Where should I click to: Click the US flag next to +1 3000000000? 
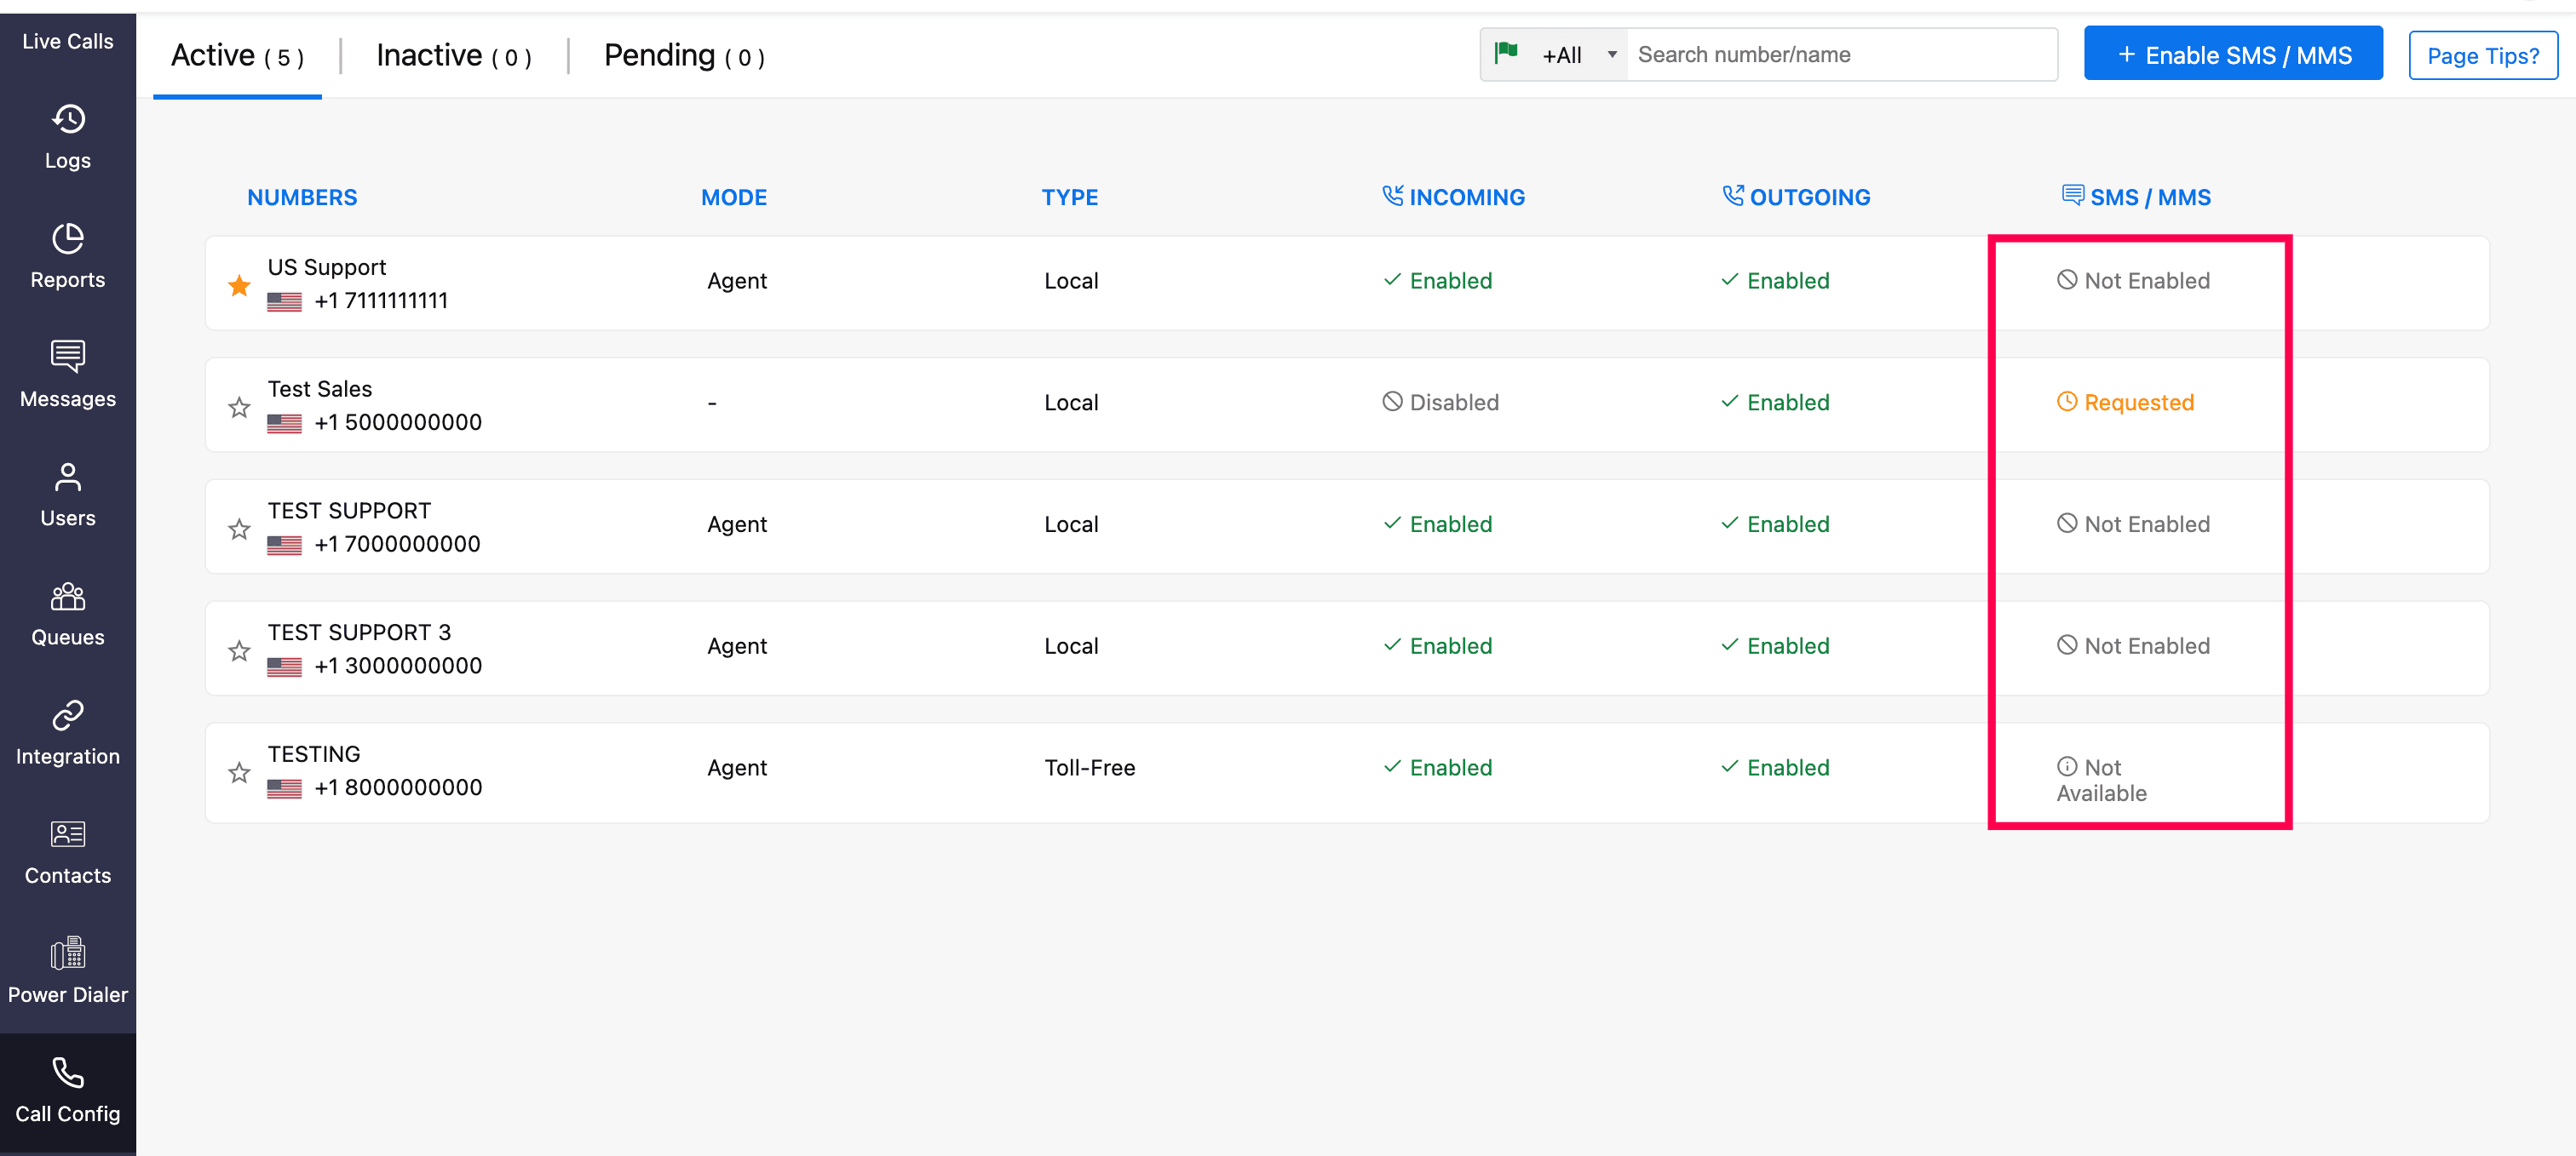click(x=284, y=667)
